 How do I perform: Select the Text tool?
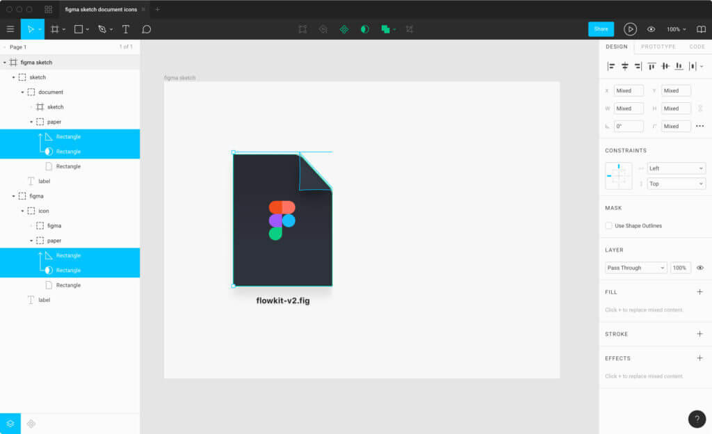click(x=126, y=29)
